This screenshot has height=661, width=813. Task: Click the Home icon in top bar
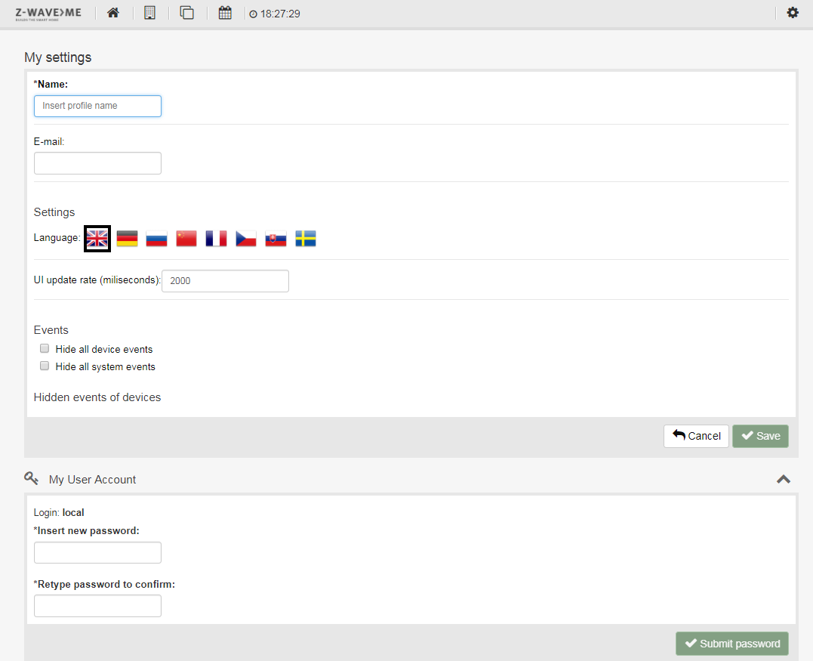[x=113, y=13]
